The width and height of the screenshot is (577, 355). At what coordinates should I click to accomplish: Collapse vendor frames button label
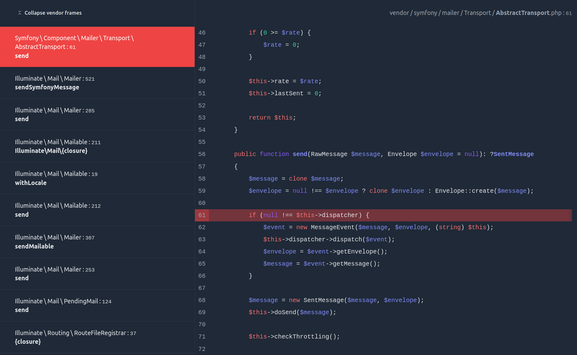pos(53,13)
